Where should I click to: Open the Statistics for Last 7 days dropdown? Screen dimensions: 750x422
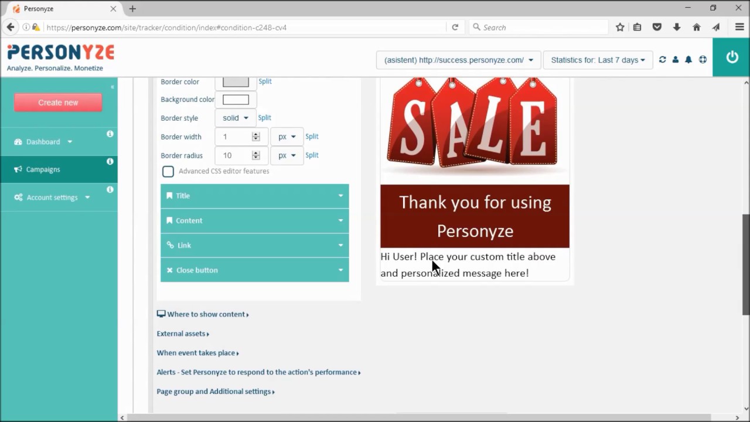pyautogui.click(x=598, y=60)
